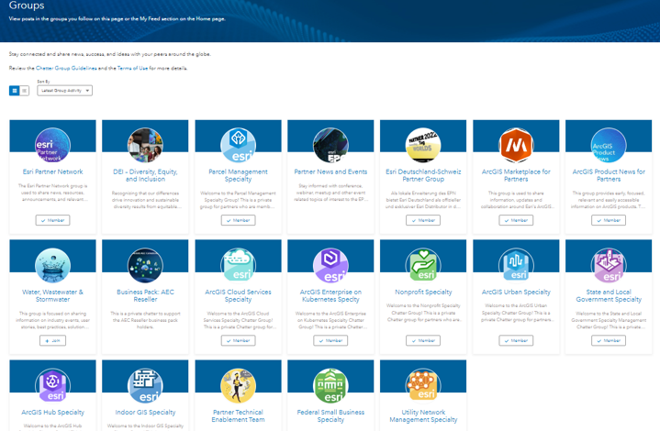Image resolution: width=660 pixels, height=431 pixels.
Task: Open ArcGIS Cloud Services Specialty title link
Action: [238, 295]
